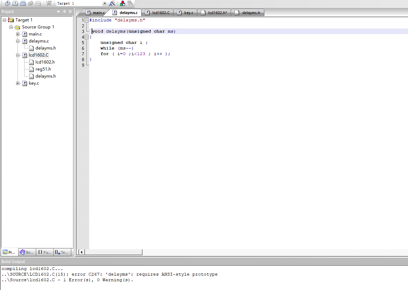This screenshot has height=290, width=408.
Task: Close the Project panel with X
Action: pyautogui.click(x=70, y=12)
